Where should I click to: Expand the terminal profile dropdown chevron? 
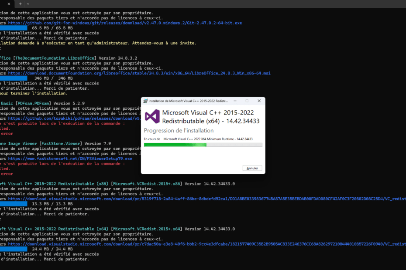click(28, 4)
